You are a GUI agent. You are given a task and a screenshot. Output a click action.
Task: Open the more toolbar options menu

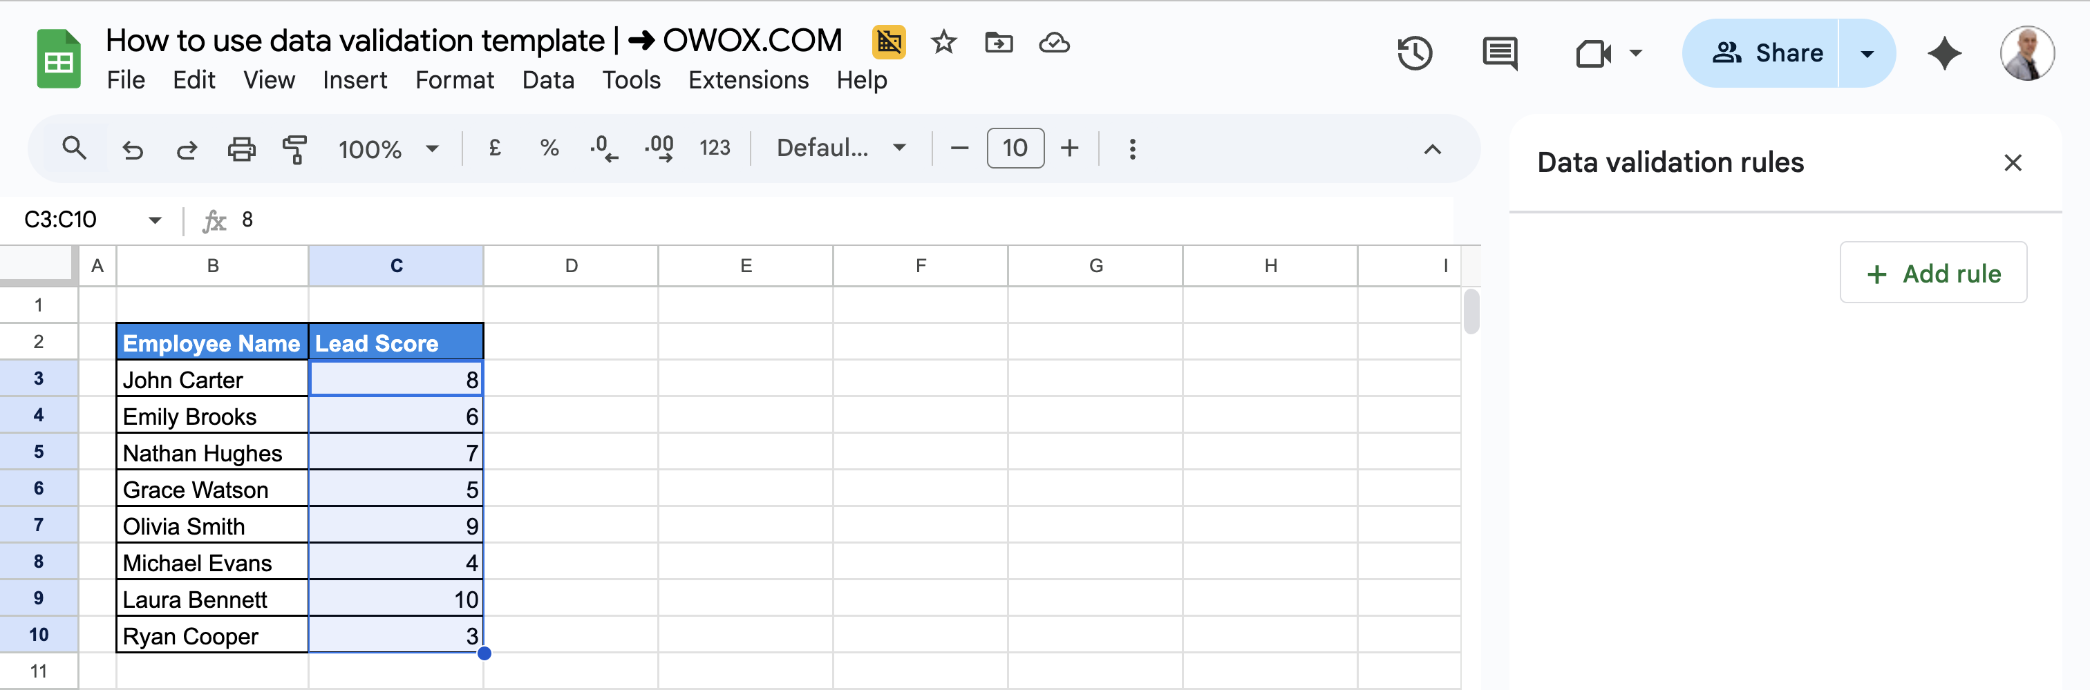coord(1133,149)
